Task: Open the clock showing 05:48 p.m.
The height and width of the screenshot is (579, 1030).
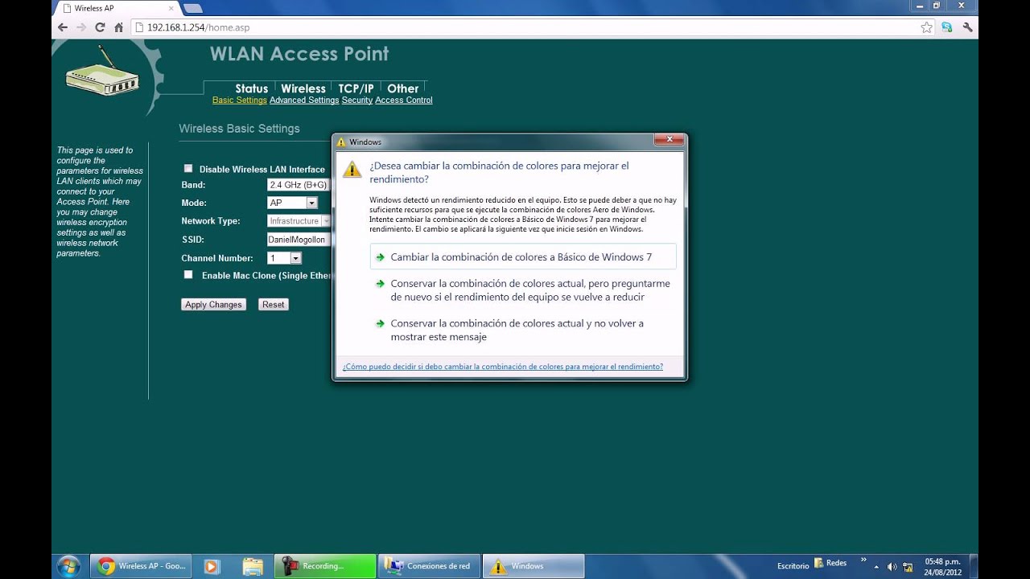Action: coord(942,566)
